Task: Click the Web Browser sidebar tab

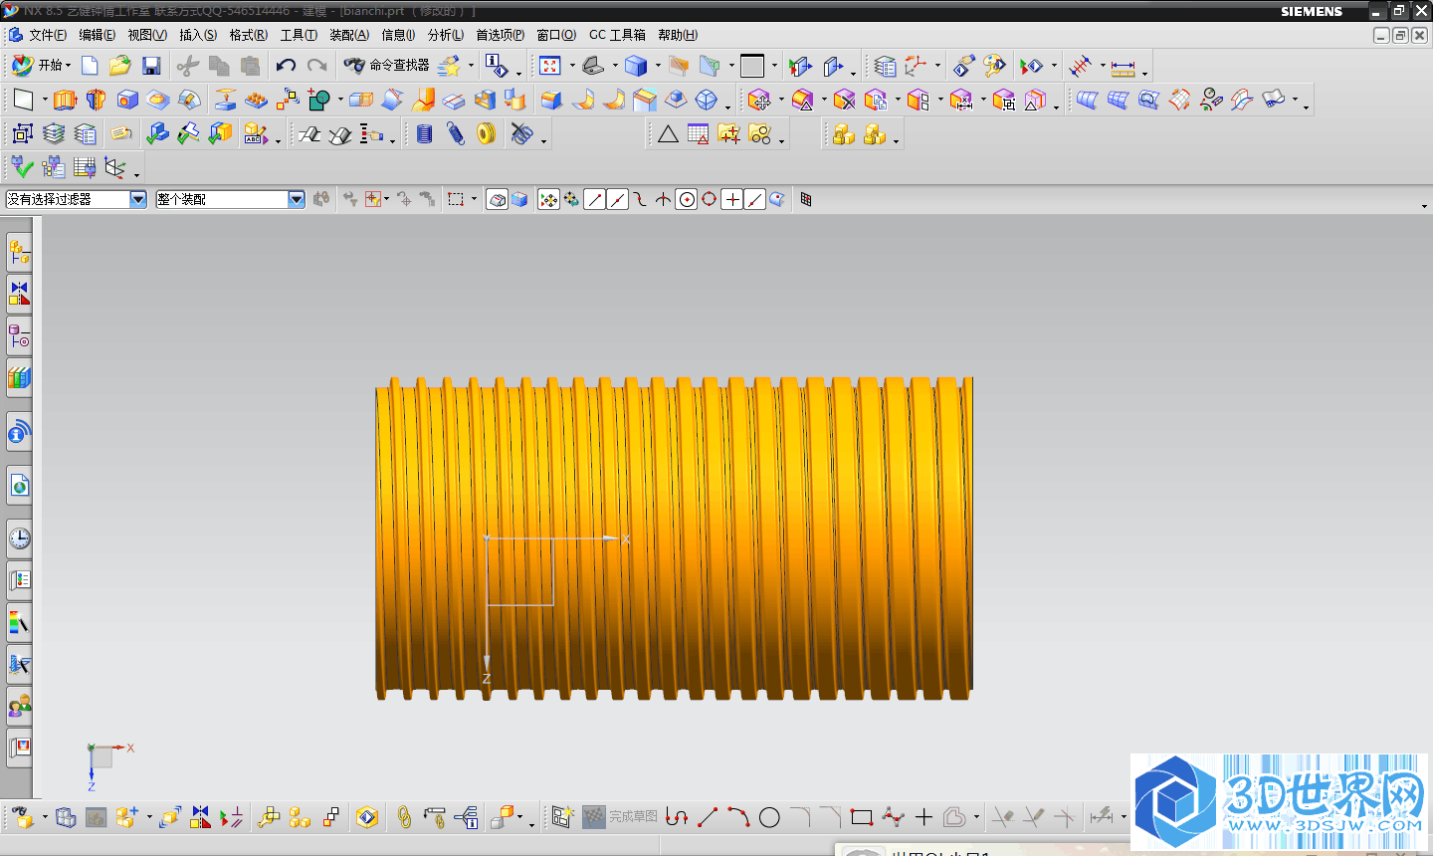Action: pyautogui.click(x=19, y=485)
